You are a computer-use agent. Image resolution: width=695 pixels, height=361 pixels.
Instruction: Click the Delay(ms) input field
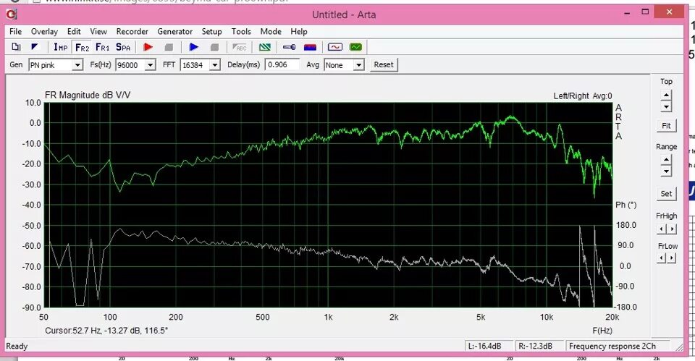tap(282, 64)
